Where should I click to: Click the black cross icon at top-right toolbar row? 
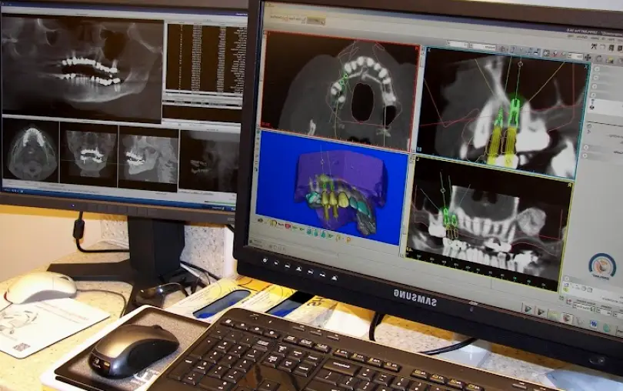point(595,46)
